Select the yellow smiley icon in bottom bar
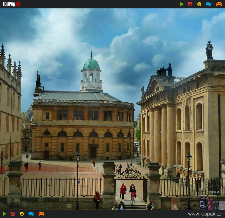Image resolution: width=225 pixels, height=218 pixels. click(22, 214)
